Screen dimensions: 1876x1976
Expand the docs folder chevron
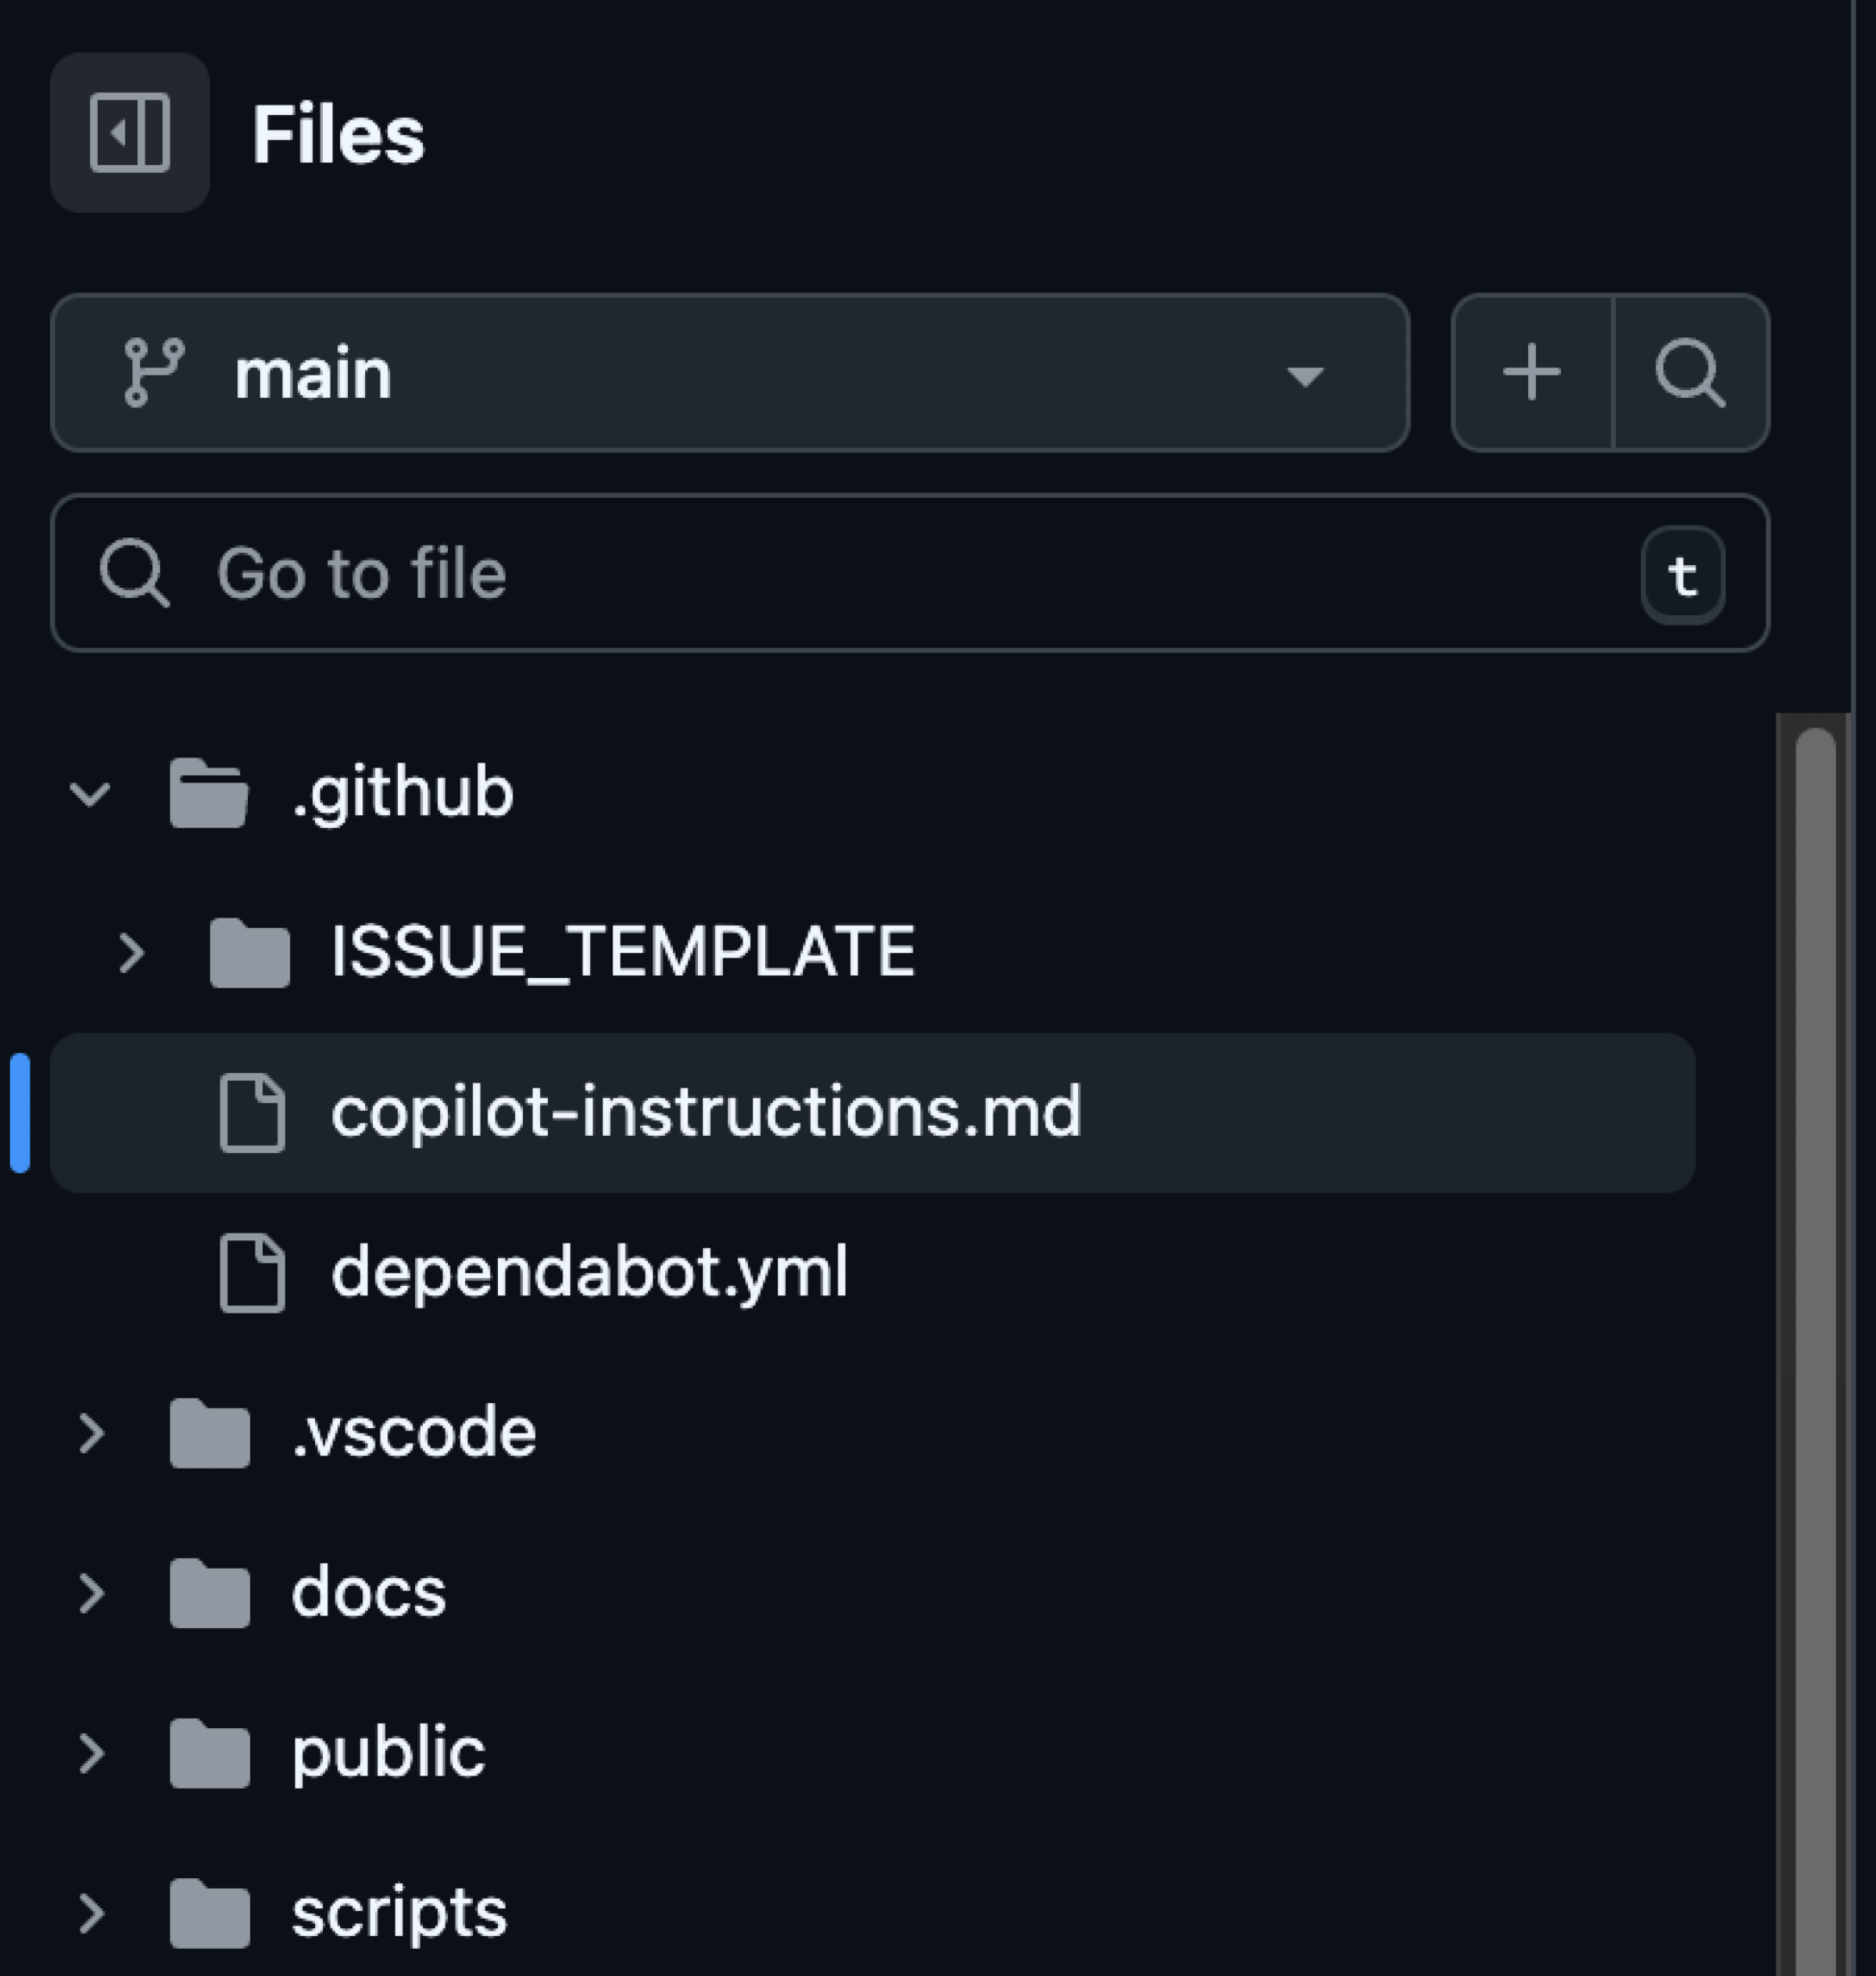click(x=91, y=1593)
